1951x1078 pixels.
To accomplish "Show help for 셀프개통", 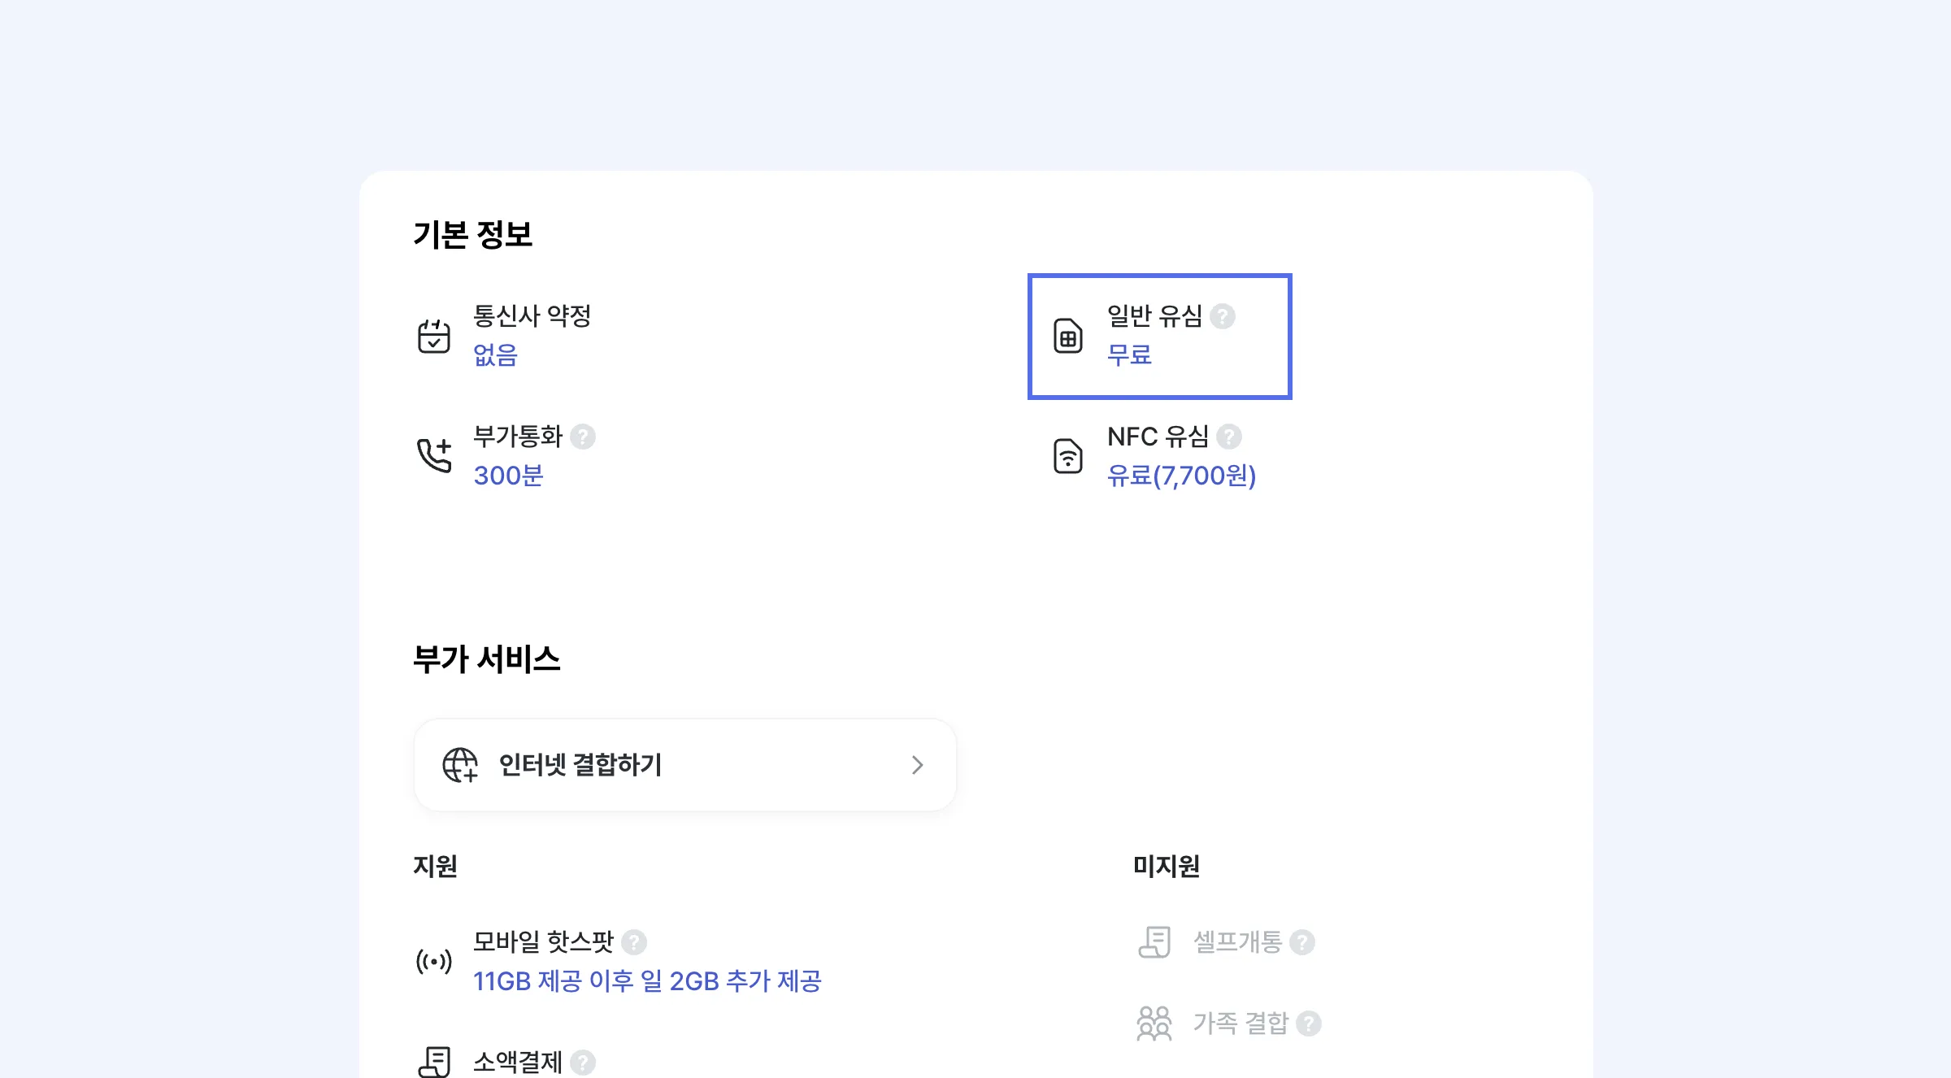I will point(1302,942).
